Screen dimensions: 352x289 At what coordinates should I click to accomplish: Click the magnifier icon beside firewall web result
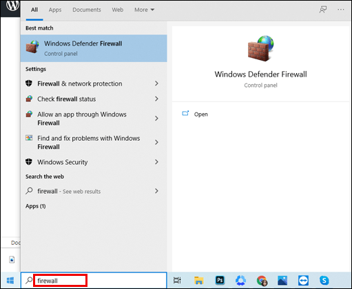coord(29,191)
